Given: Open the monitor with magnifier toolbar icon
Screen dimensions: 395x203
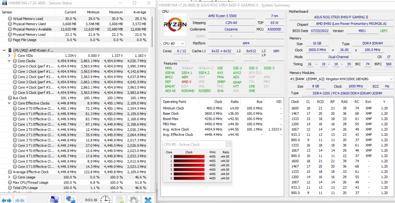Looking at the screenshot, I should point(54,200).
